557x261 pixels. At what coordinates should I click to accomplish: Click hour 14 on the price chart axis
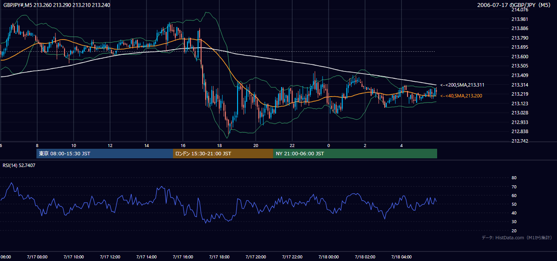tap(146, 145)
